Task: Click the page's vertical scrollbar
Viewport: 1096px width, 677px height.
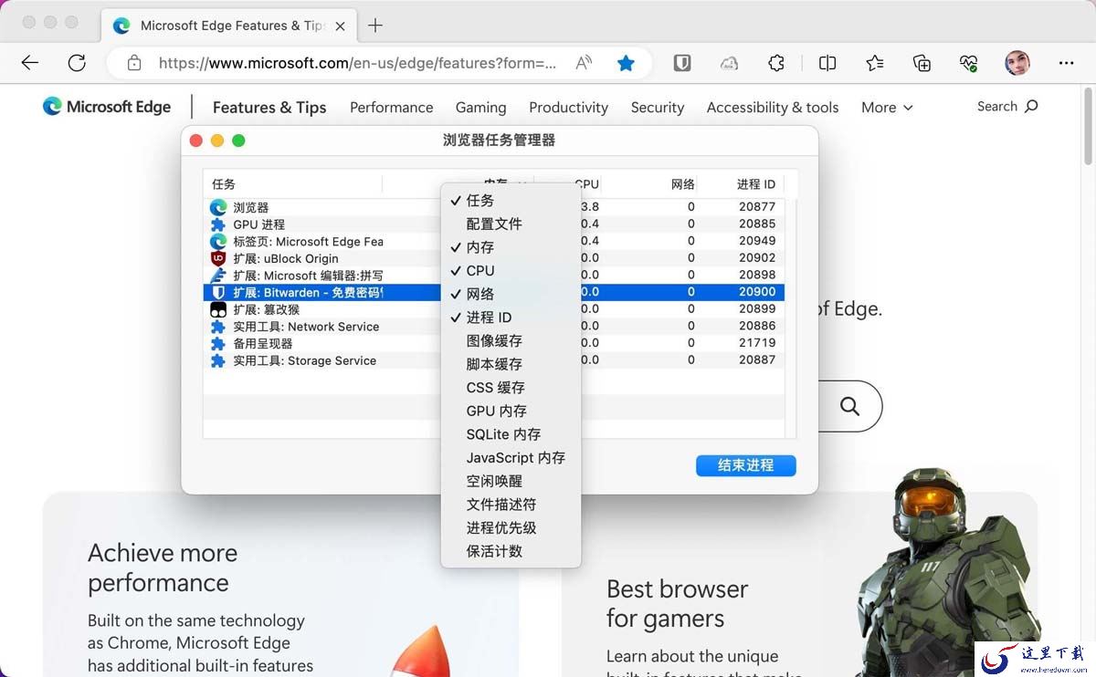Action: point(1088,126)
